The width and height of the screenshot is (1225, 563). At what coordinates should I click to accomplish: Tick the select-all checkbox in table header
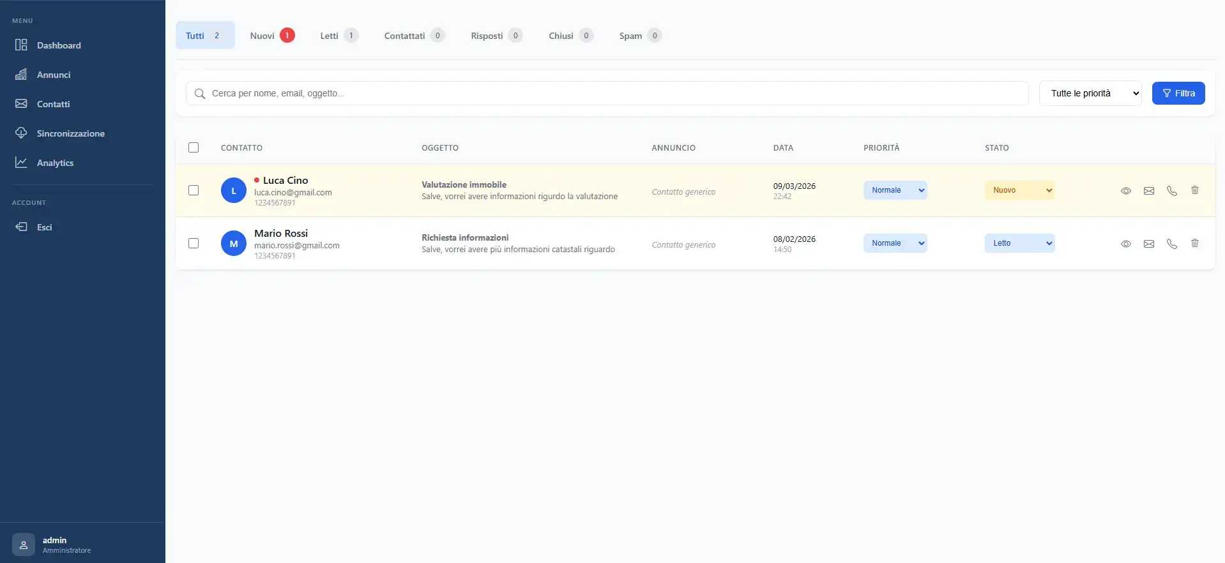[194, 147]
